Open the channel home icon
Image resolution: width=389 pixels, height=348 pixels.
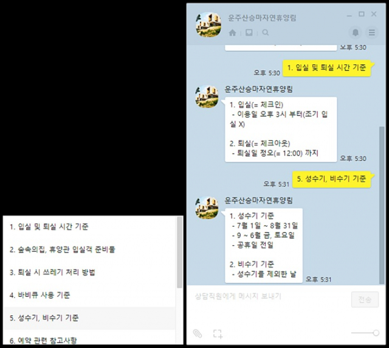pos(232,33)
